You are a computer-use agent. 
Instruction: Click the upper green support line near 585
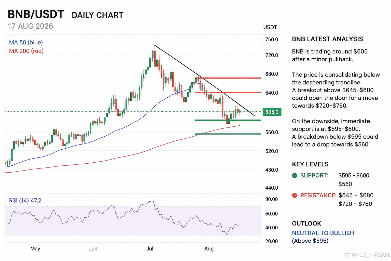coord(228,120)
